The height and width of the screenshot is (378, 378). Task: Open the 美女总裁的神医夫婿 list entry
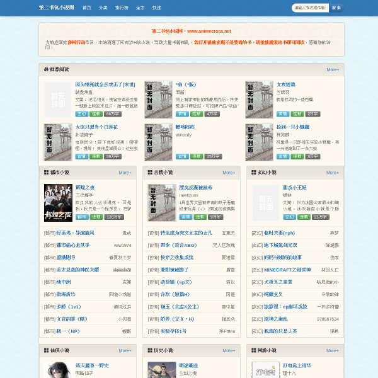pyautogui.click(x=77, y=270)
